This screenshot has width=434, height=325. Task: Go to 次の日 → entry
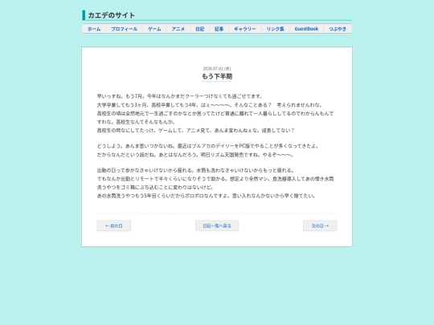pos(320,225)
